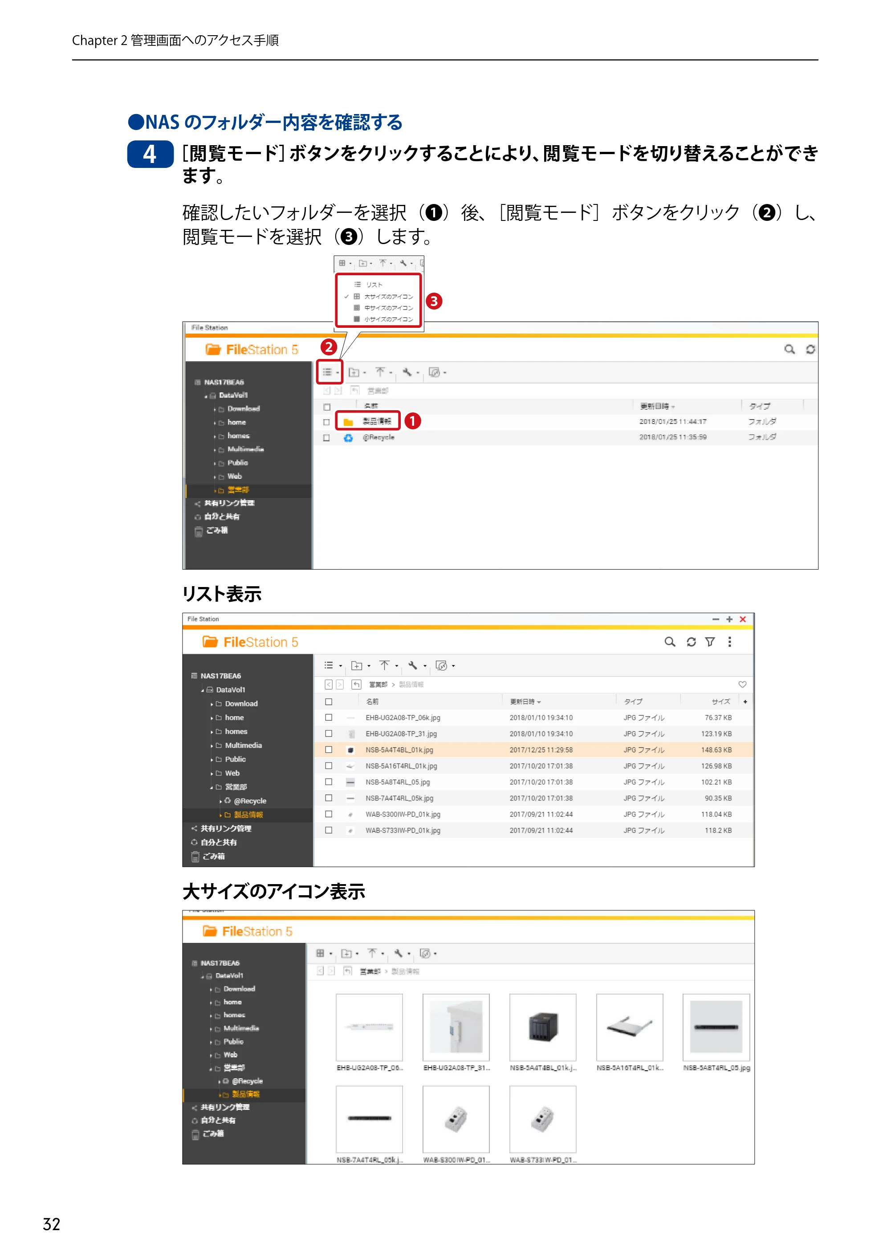Click the upload arrow icon in the list-view window toolbar
891x1260 pixels.
[385, 665]
